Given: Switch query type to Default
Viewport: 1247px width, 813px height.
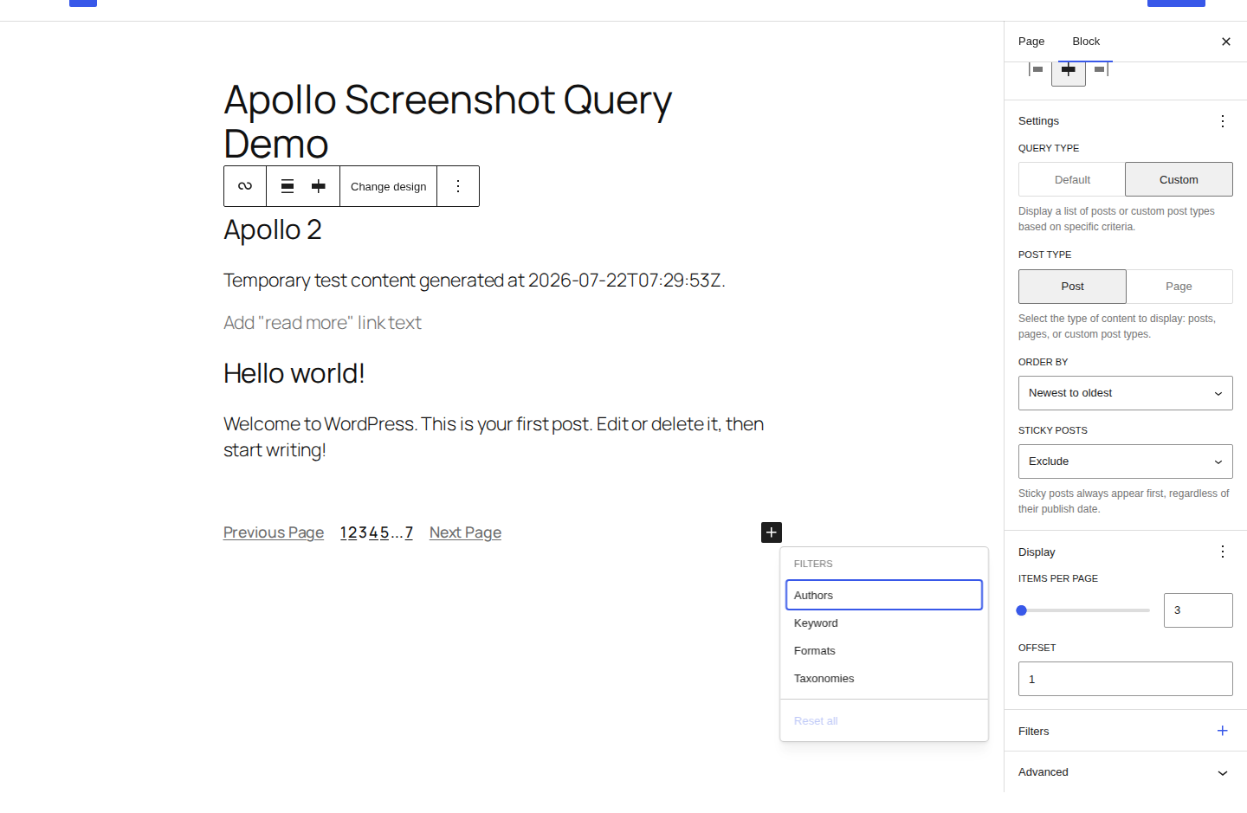Looking at the screenshot, I should pyautogui.click(x=1072, y=179).
